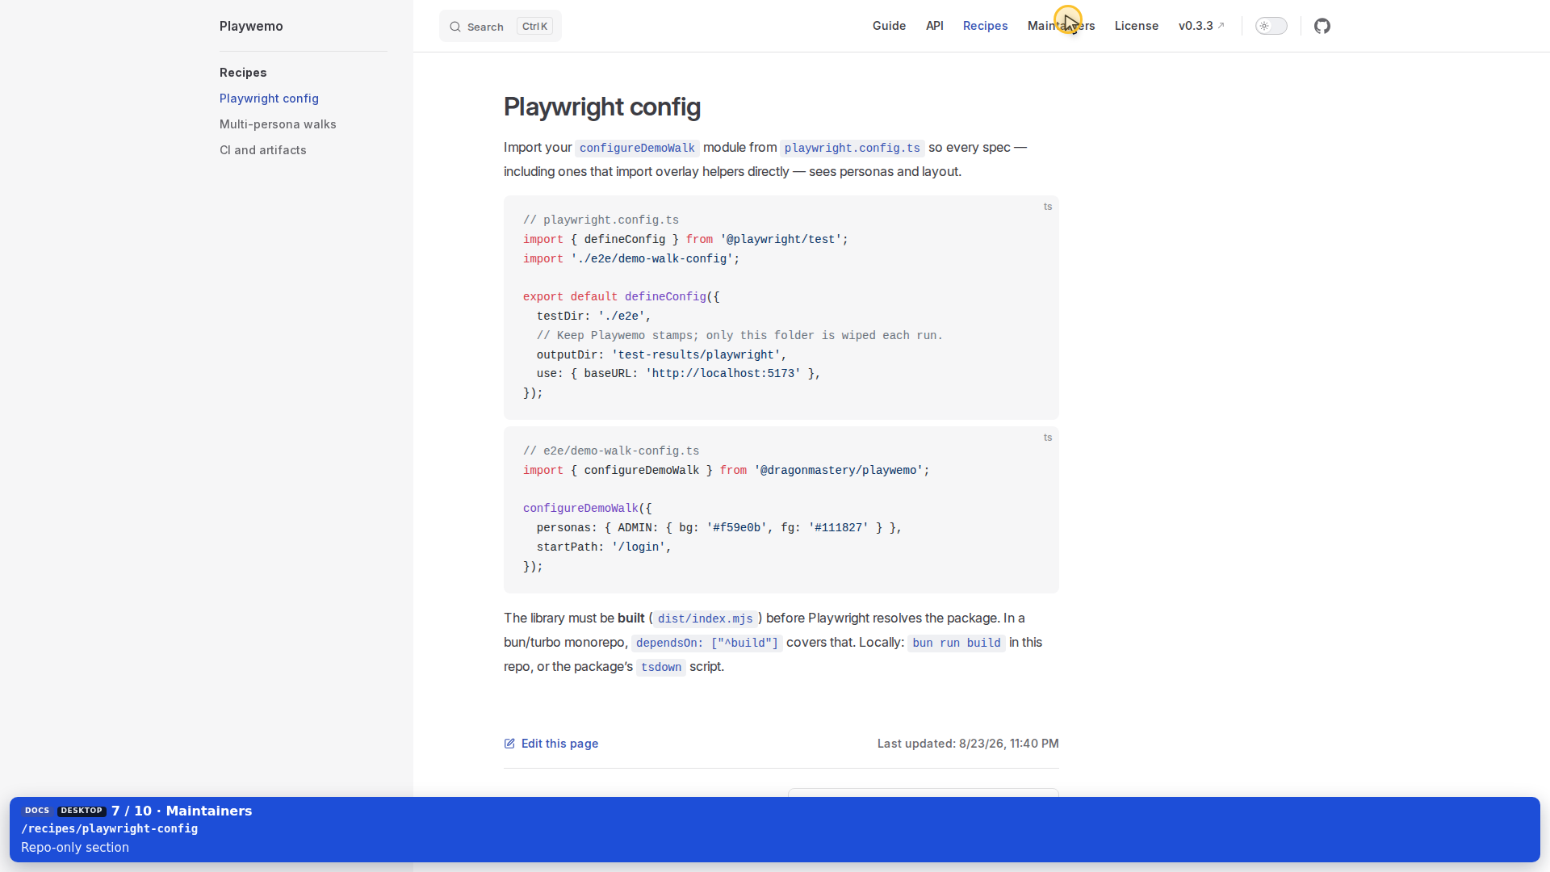Click the personas ADMIN code line
The image size is (1550, 872).
718,528
